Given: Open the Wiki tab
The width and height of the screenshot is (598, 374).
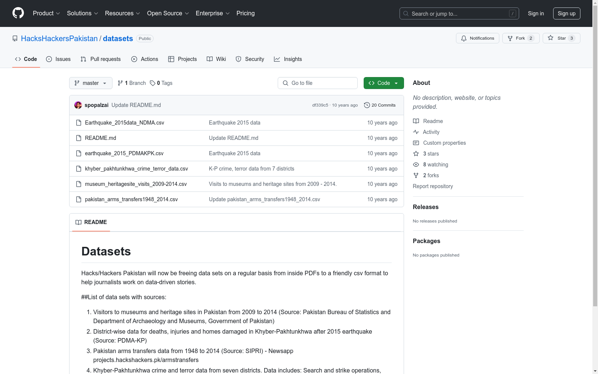Looking at the screenshot, I should (216, 59).
